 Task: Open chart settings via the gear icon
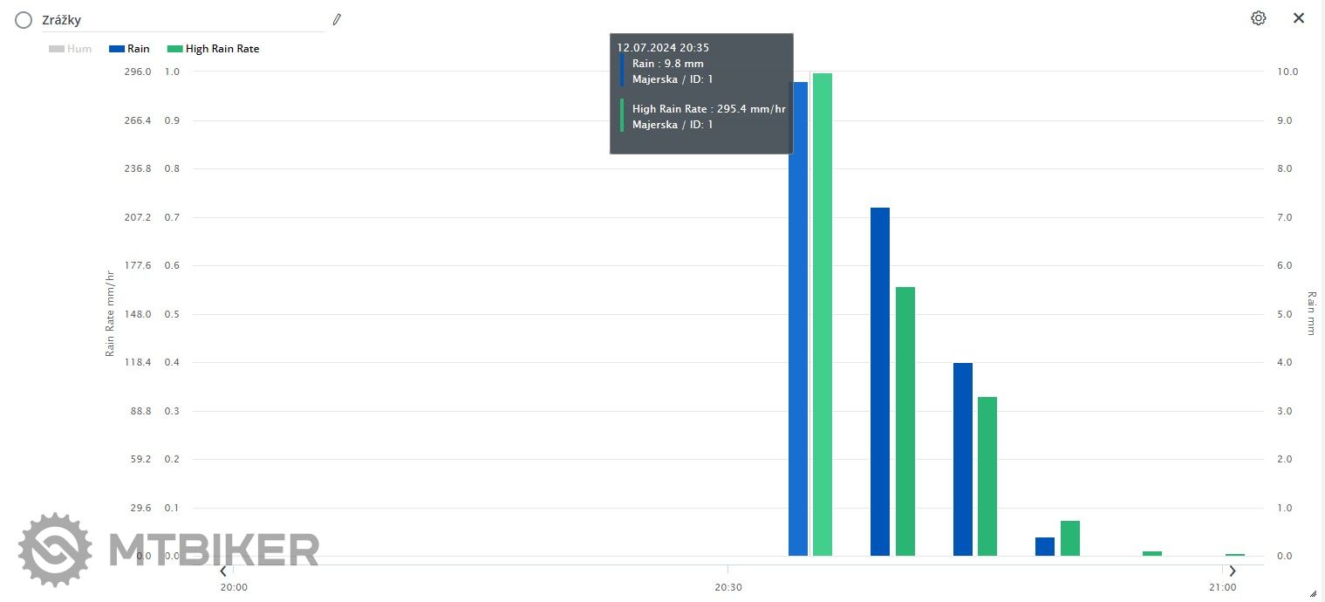pyautogui.click(x=1258, y=18)
